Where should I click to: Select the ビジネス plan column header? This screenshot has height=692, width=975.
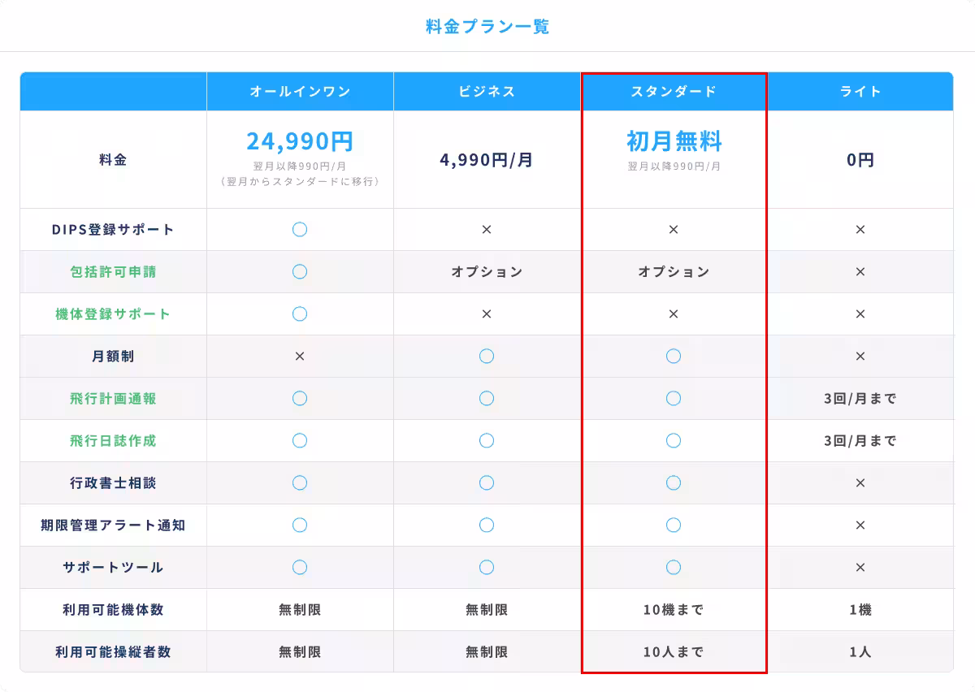pyautogui.click(x=487, y=92)
